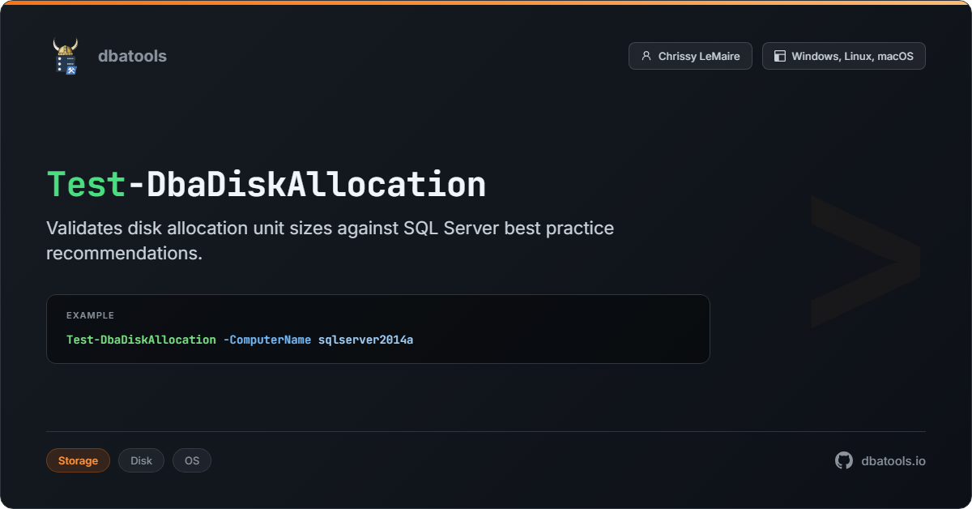Click the -ComputerName parameter in code
This screenshot has width=972, height=509.
click(266, 340)
